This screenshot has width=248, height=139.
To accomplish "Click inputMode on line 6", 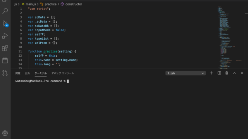I will click(43, 30).
